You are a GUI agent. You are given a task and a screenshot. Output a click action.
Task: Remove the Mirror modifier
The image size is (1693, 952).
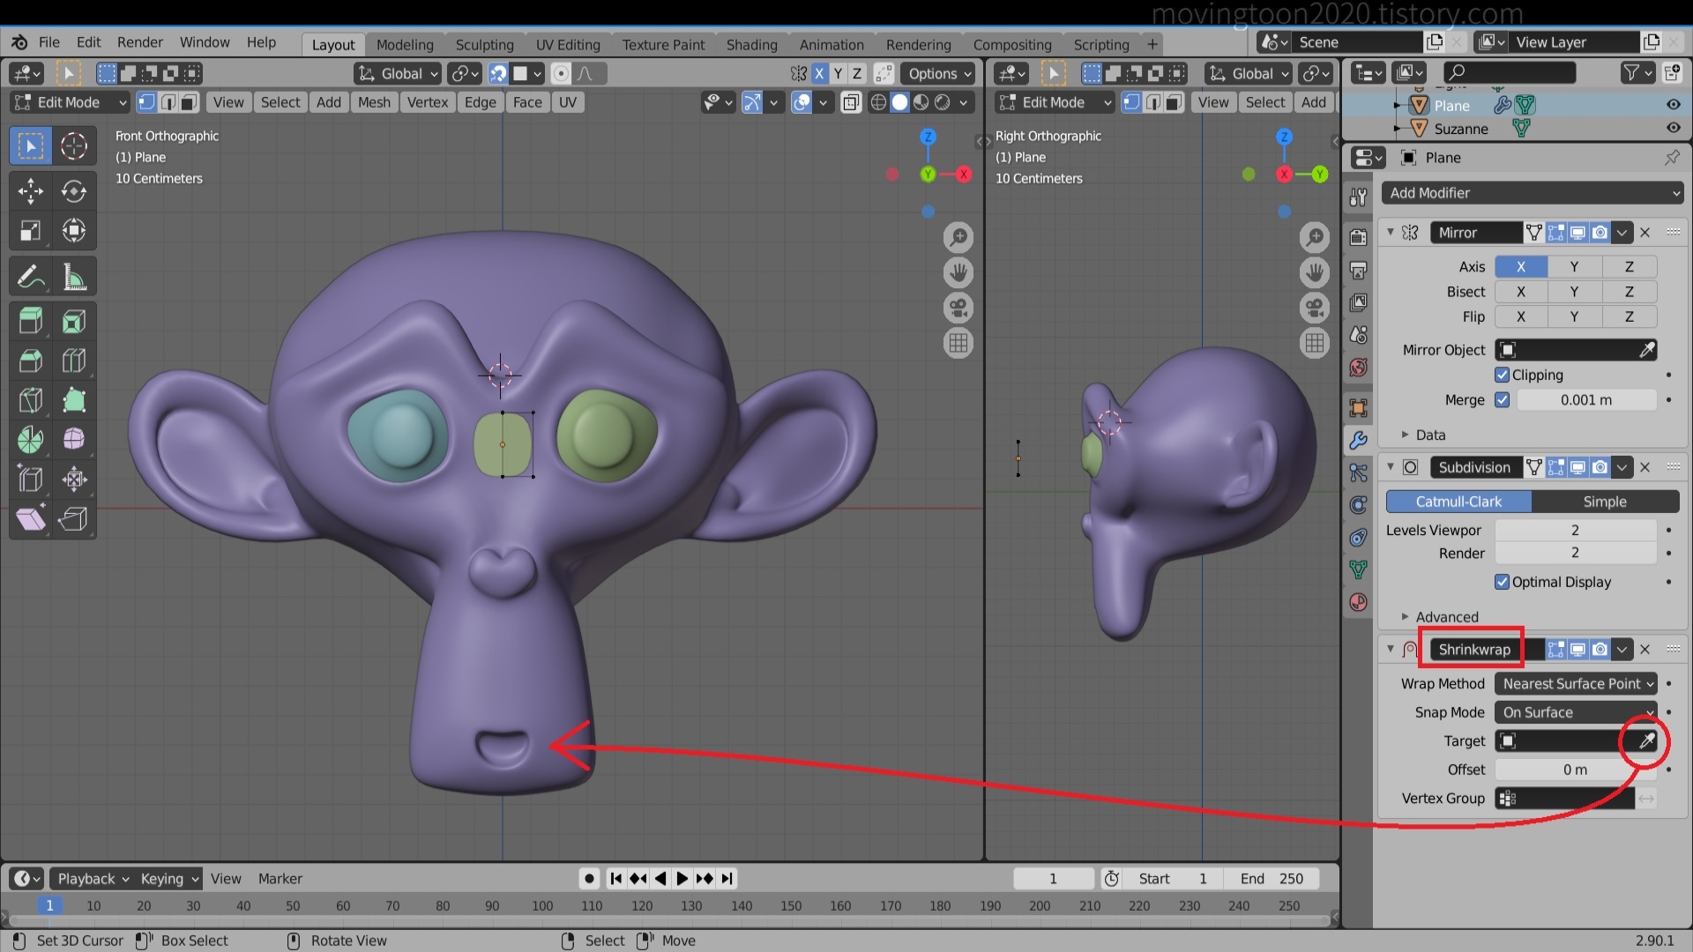click(1645, 233)
